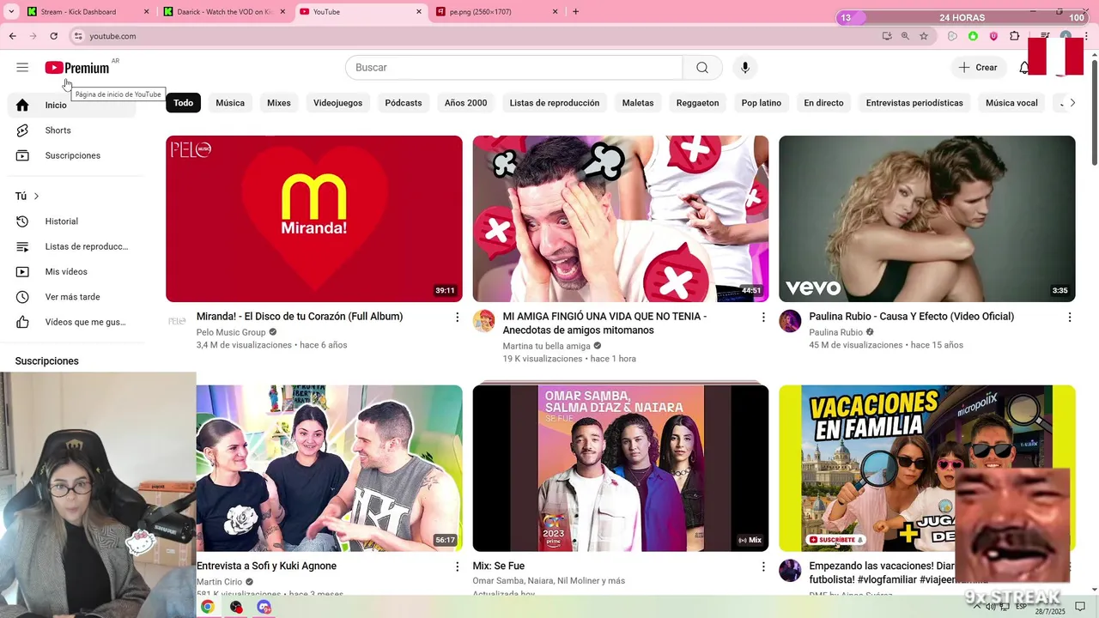Click the Crear button
1099x618 pixels.
click(978, 68)
